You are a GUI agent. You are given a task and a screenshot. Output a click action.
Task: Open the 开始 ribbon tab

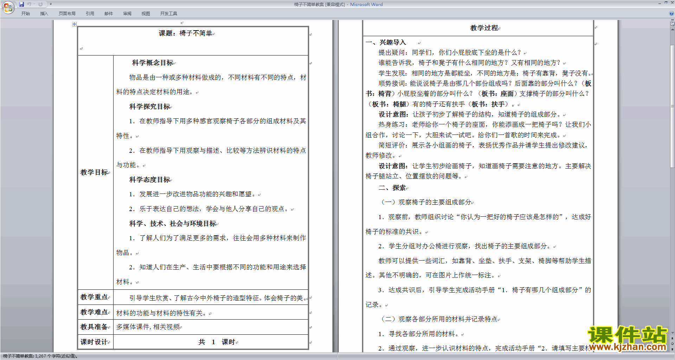click(26, 14)
